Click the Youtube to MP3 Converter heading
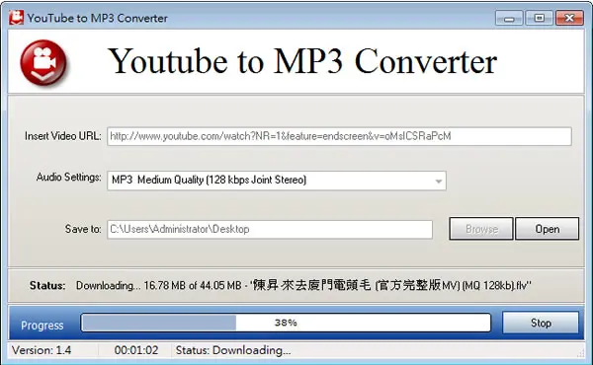 click(302, 61)
